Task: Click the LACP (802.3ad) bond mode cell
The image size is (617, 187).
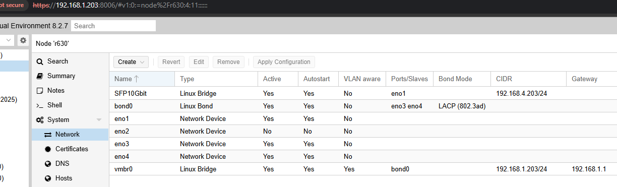Action: 462,106
